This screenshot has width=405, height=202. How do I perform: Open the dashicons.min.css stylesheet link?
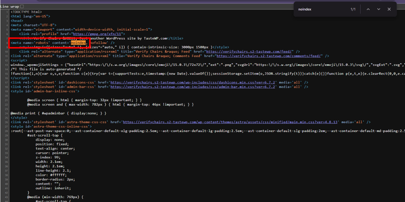(193, 82)
